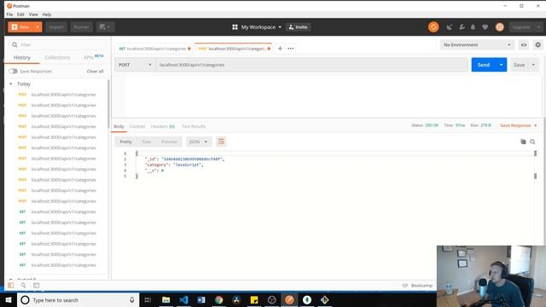
Task: Click the request URL input field
Action: coord(311,65)
